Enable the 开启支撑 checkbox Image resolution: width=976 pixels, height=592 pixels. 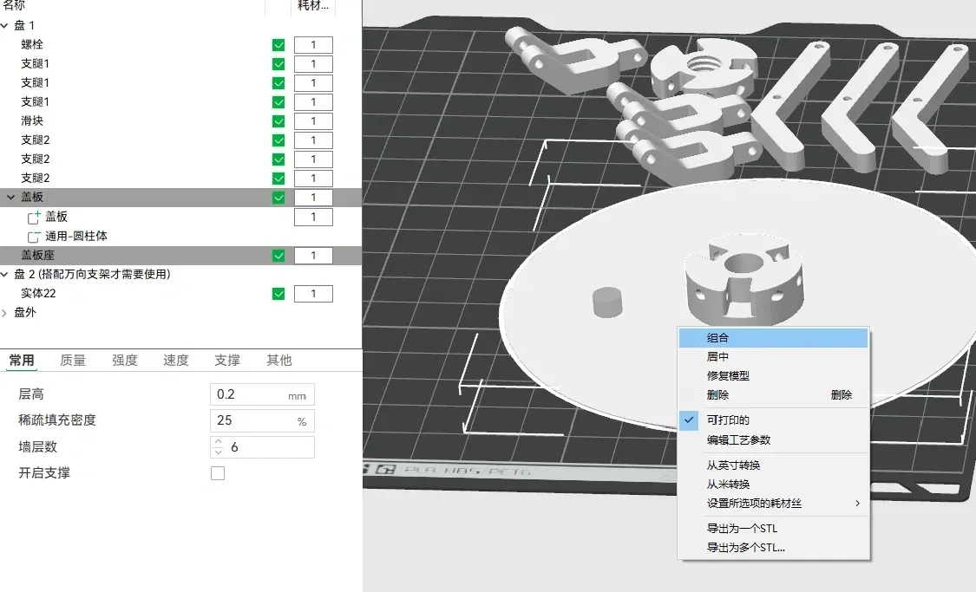pos(217,473)
